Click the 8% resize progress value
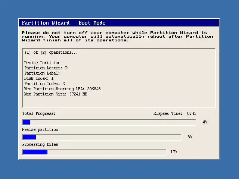Viewport: 239px width, 179px height. pos(190,137)
